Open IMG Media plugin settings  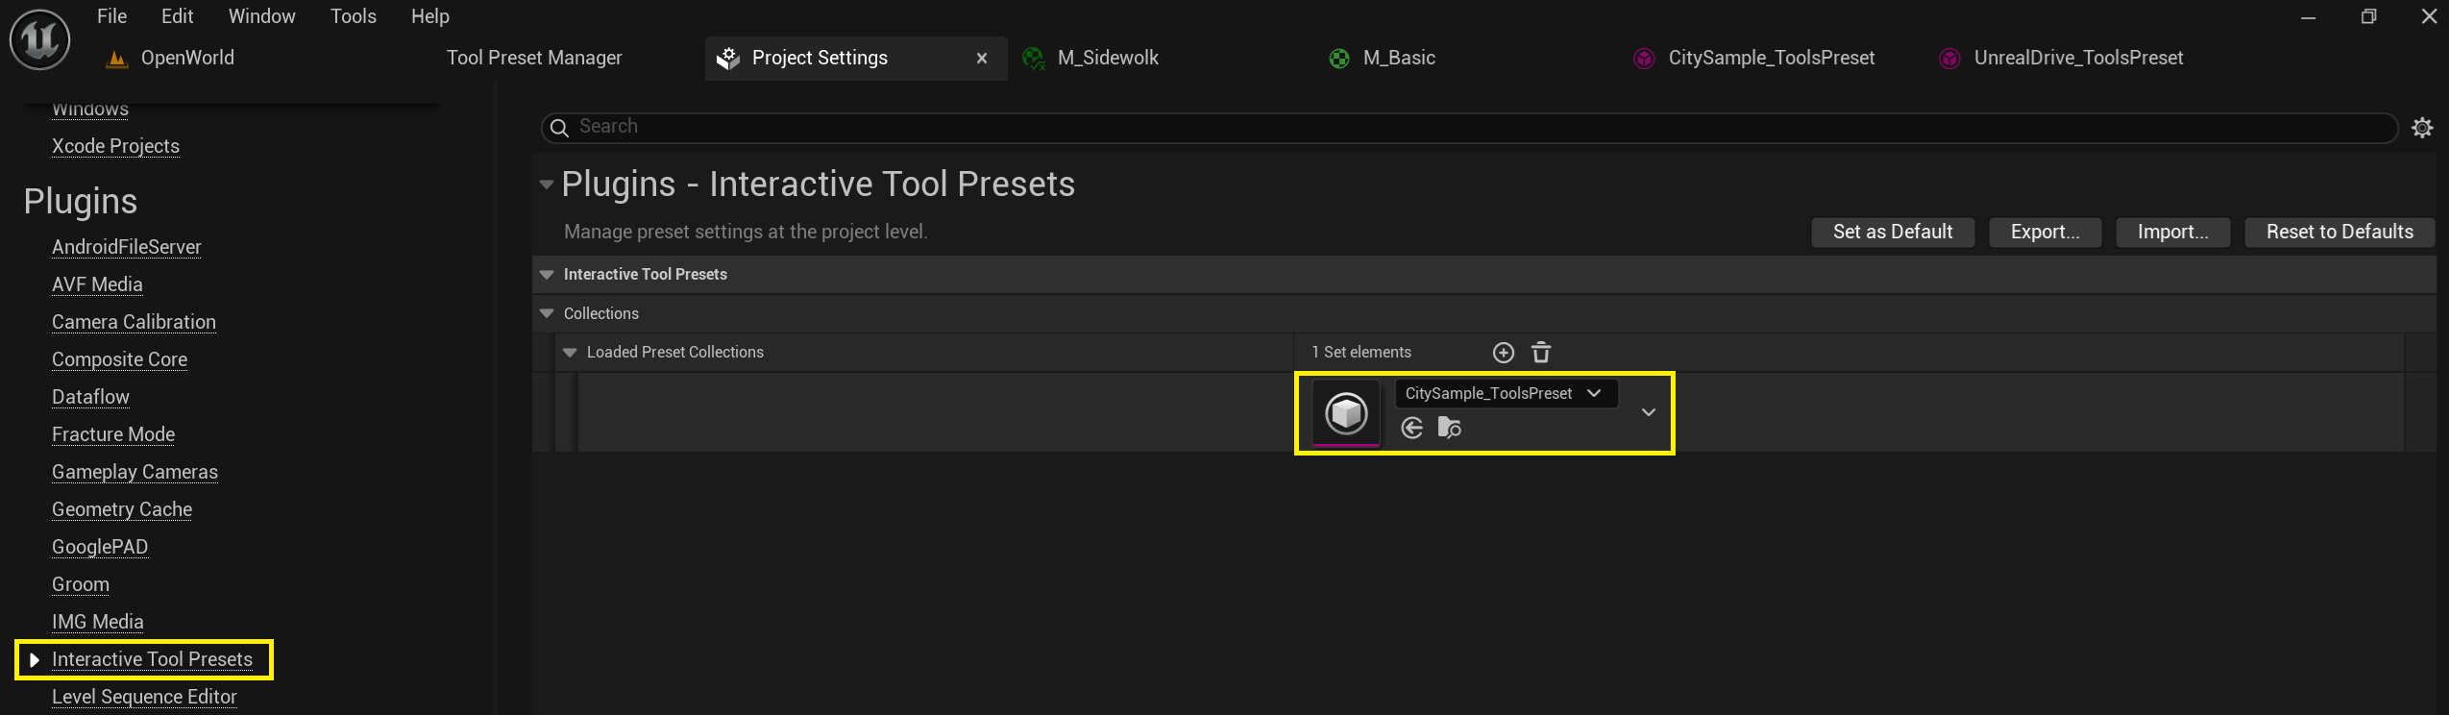[x=97, y=622]
